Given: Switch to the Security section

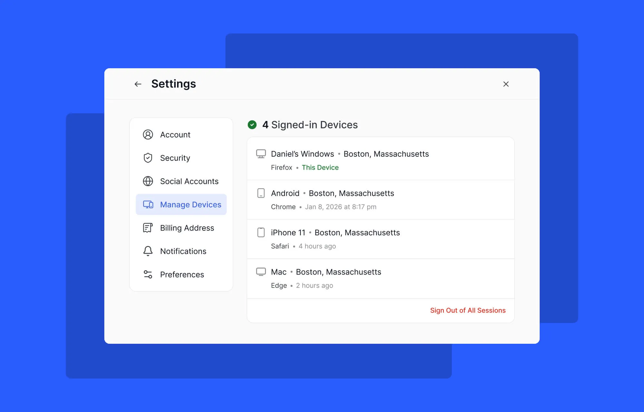Looking at the screenshot, I should (175, 158).
